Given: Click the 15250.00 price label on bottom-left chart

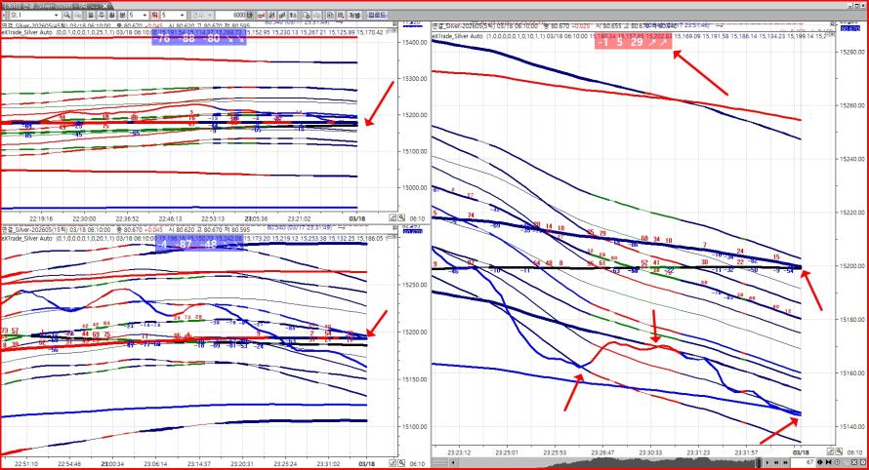Looking at the screenshot, I should point(414,285).
